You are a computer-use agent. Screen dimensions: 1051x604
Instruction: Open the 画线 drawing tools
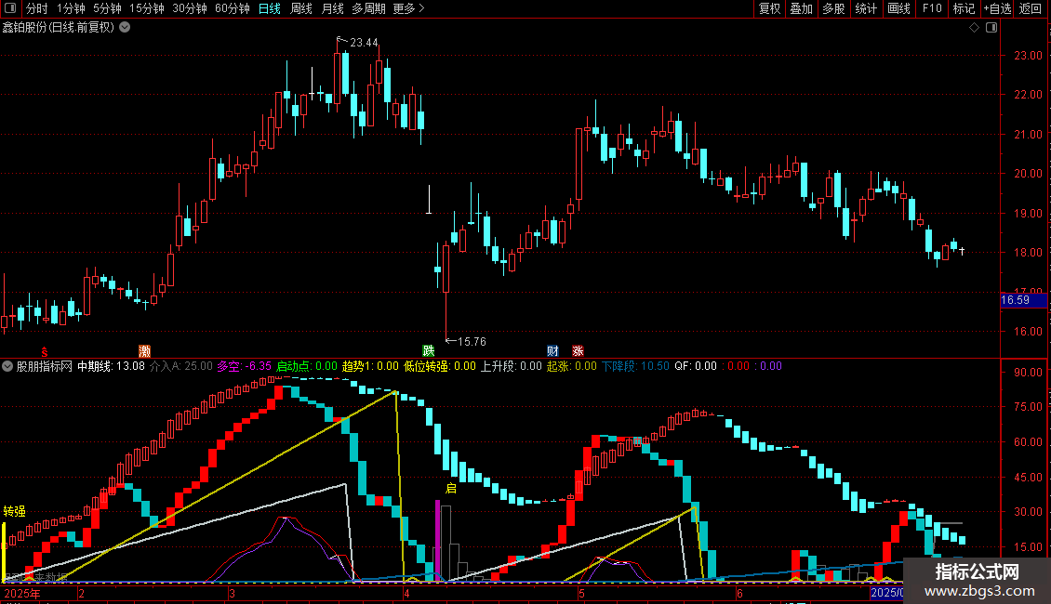898,8
